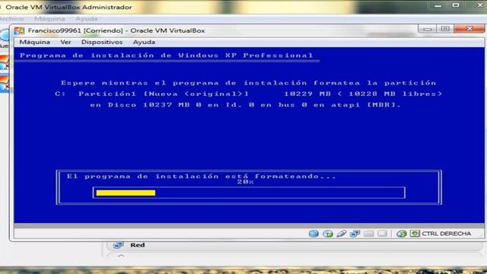Click the network adapters status icon
487x274 pixels.
pyautogui.click(x=355, y=234)
